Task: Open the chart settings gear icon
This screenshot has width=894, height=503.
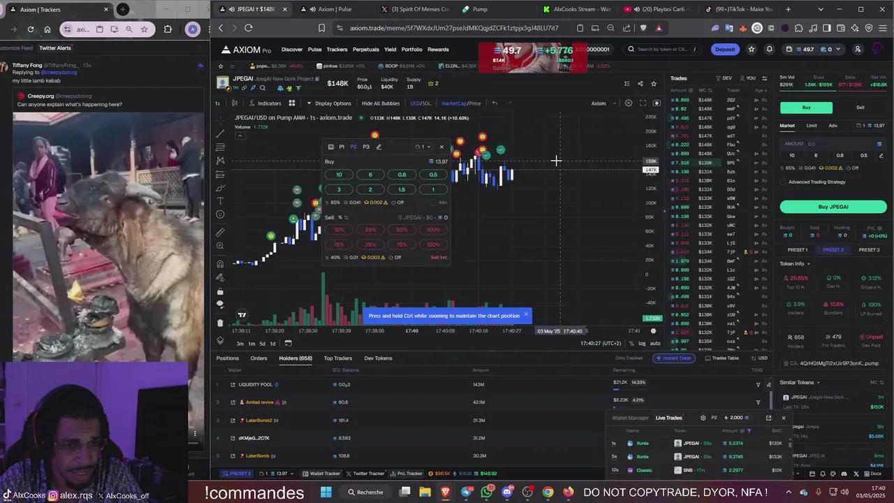Action: click(x=629, y=103)
